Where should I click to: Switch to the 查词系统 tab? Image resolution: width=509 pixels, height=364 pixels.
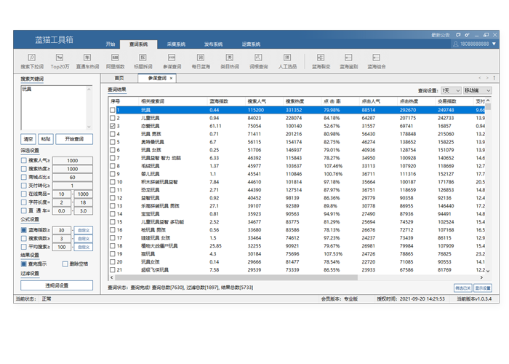139,44
